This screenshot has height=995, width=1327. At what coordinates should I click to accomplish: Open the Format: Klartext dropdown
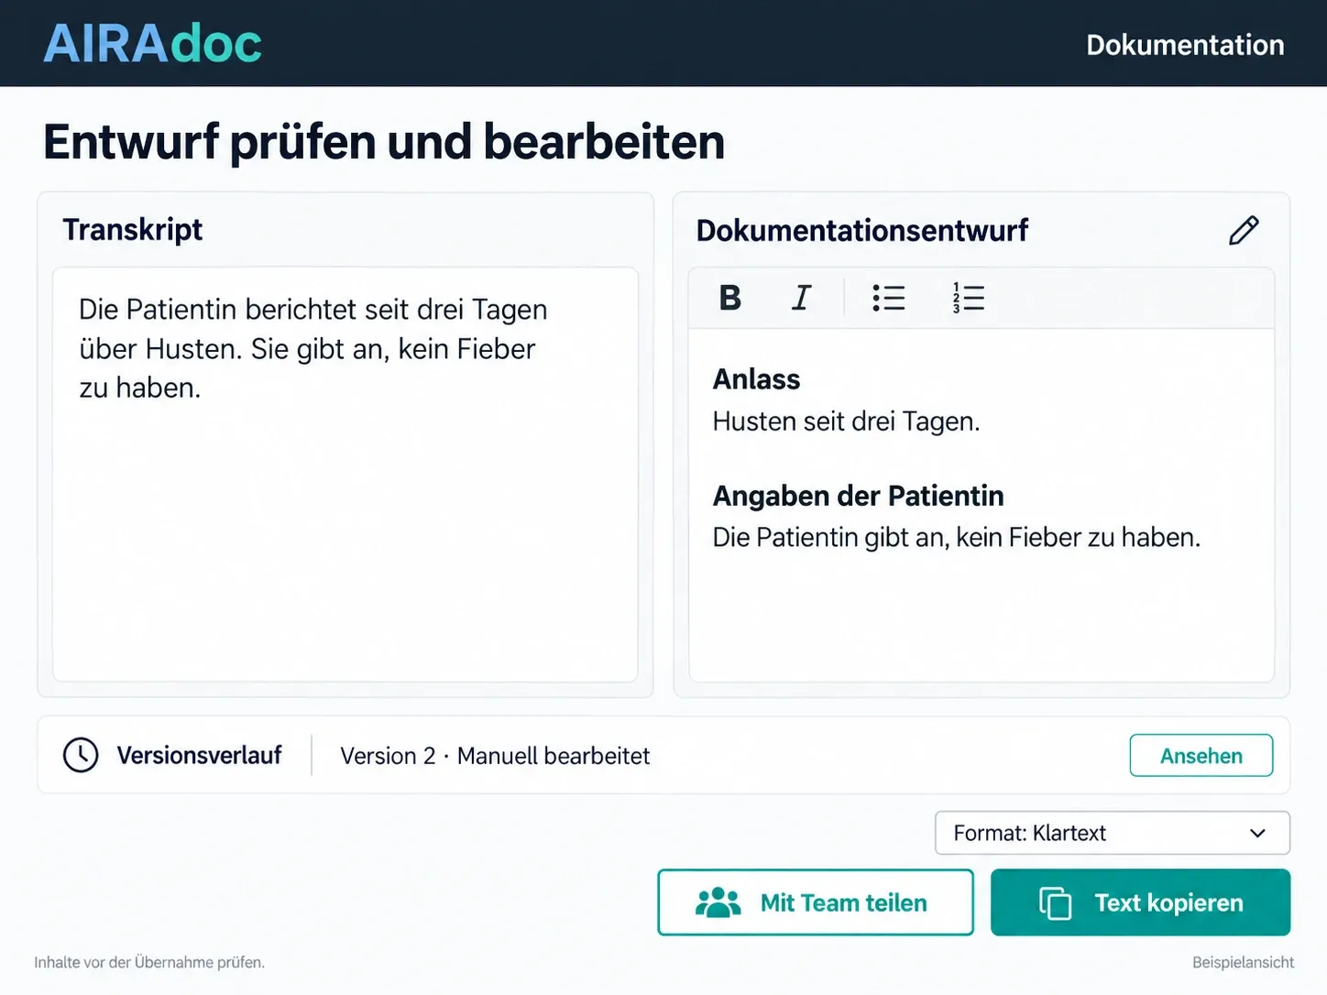pyautogui.click(x=1113, y=833)
